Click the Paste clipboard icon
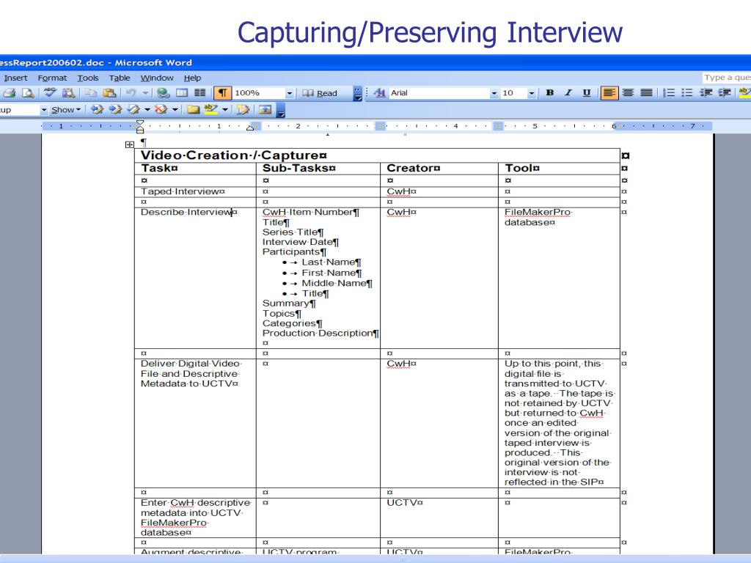This screenshot has width=751, height=563. [110, 93]
